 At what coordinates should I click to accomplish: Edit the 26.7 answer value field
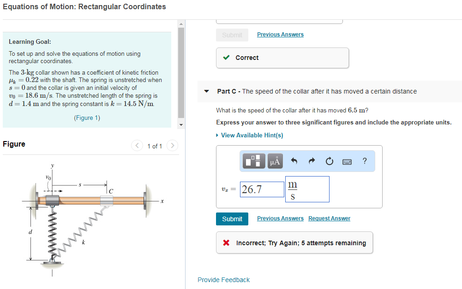point(262,189)
